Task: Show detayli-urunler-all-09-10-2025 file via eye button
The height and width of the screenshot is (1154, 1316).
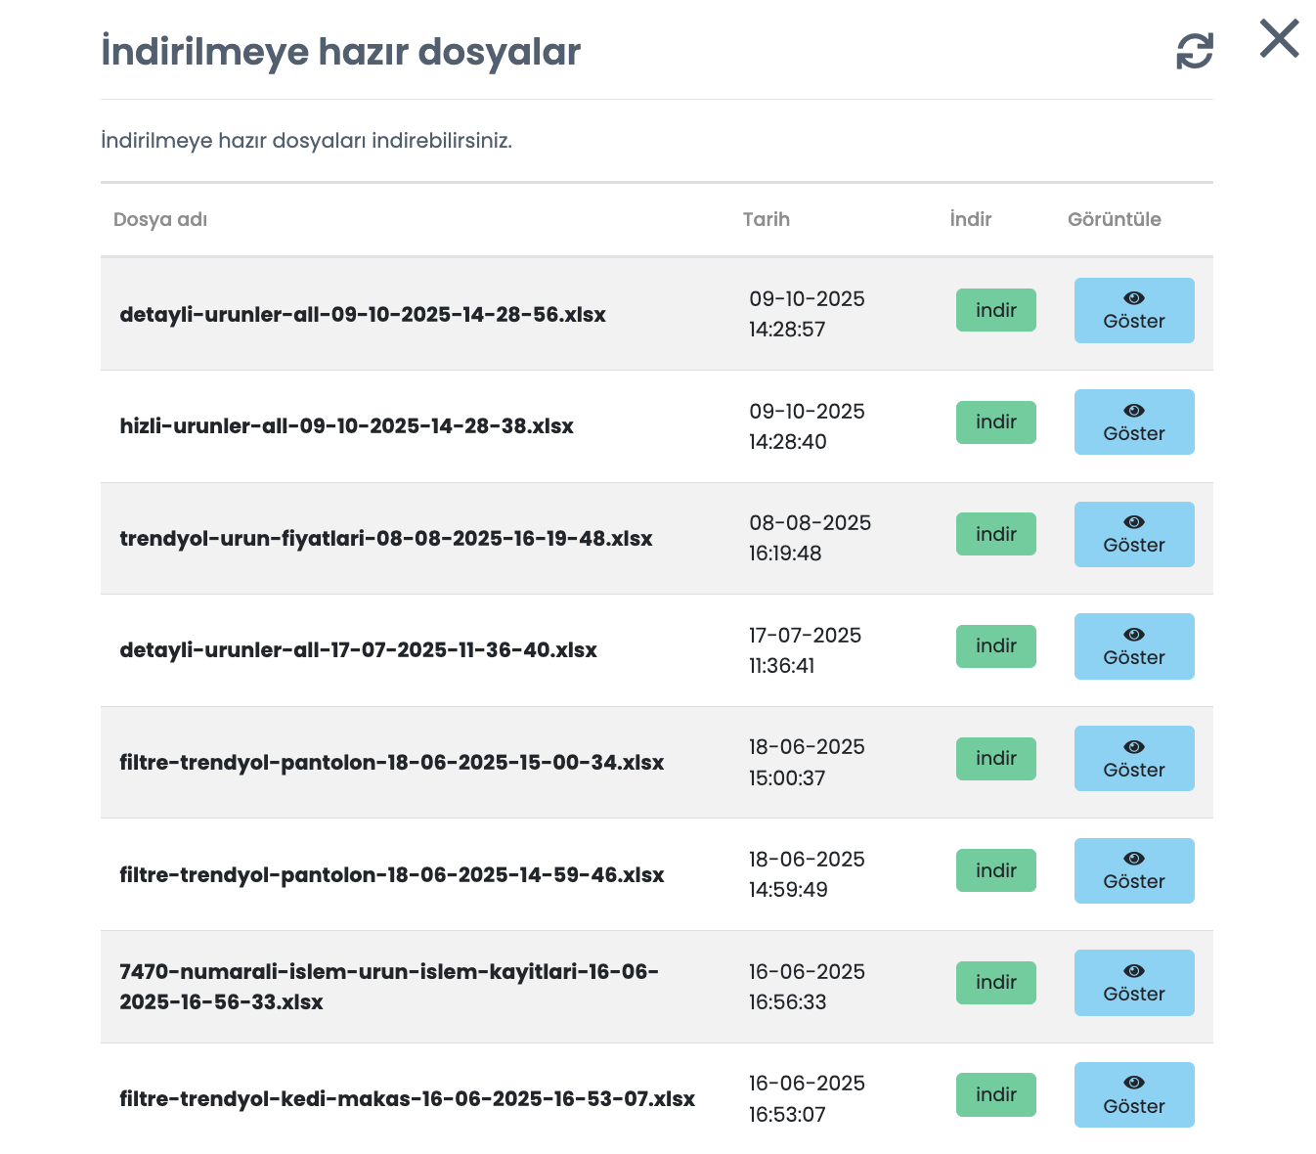Action: (1134, 310)
